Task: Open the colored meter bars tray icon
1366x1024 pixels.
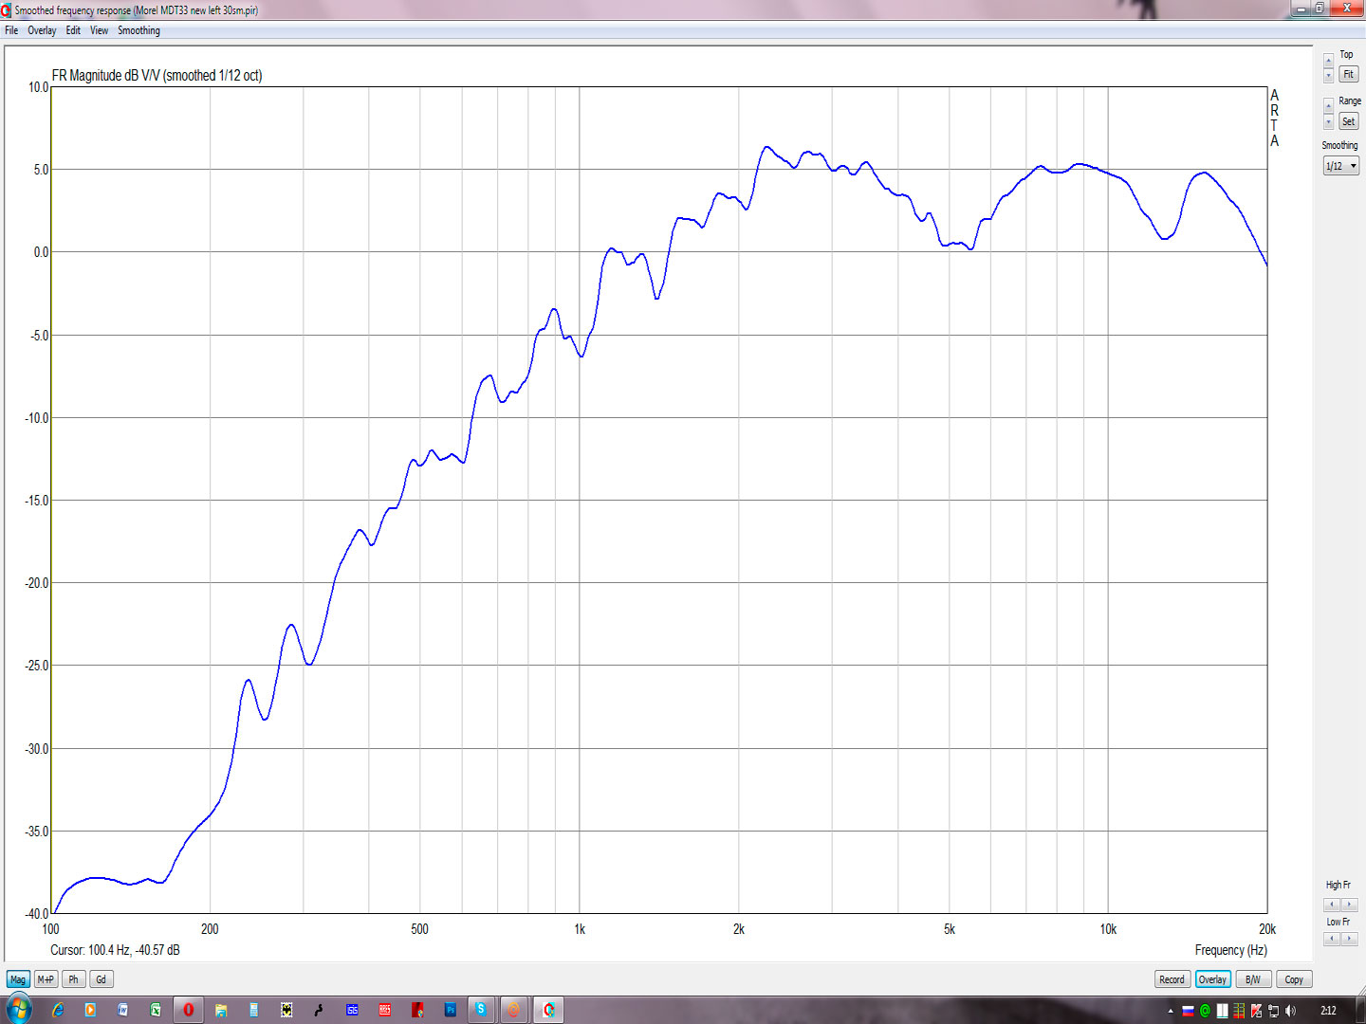Action: point(1239,1011)
